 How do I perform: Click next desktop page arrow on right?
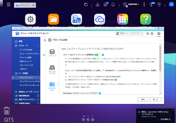click(x=173, y=64)
